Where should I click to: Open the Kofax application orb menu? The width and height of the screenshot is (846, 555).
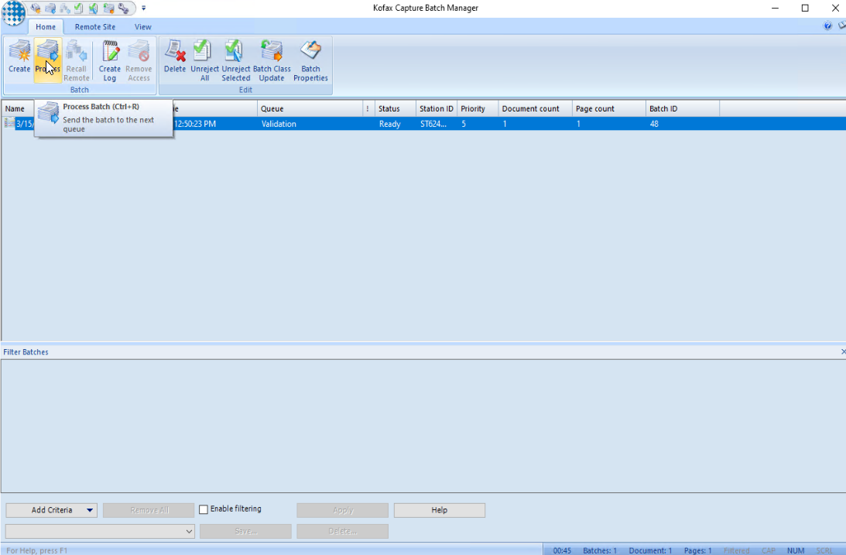pyautogui.click(x=13, y=12)
